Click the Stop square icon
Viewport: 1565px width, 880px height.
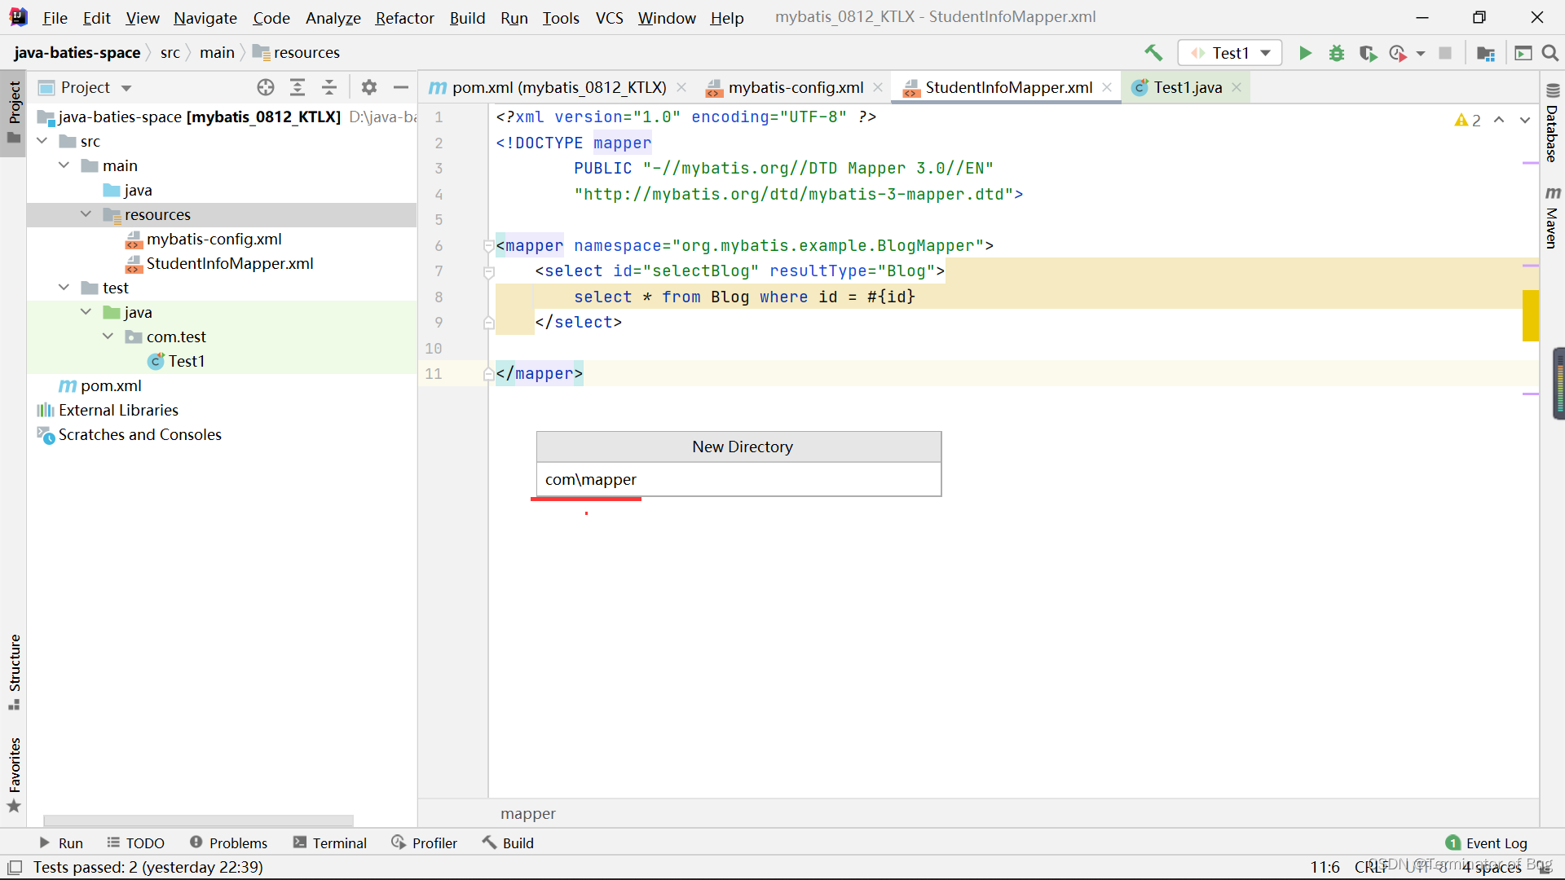click(x=1445, y=53)
